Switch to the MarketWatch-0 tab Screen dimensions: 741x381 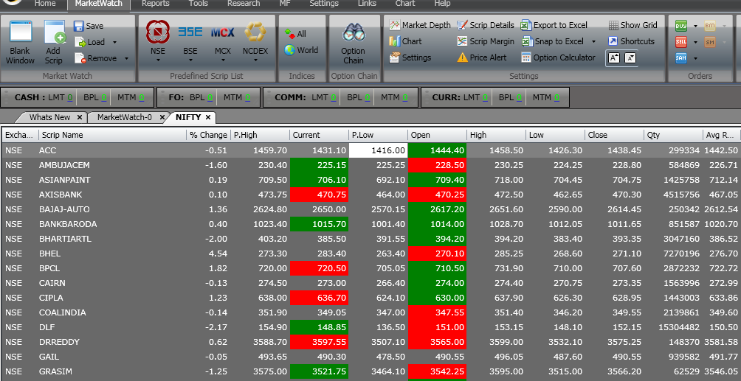(x=124, y=117)
